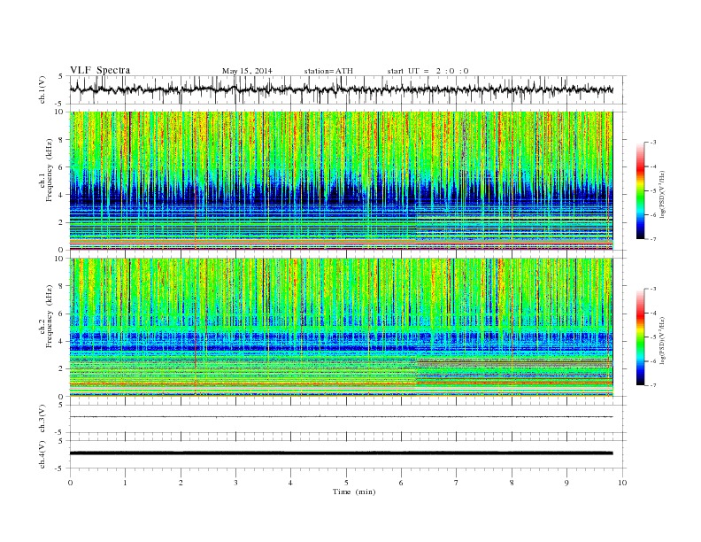Viewport: 701px width, 542px height.
Task: Click the 'Time (min)' axis label
Action: 354,492
